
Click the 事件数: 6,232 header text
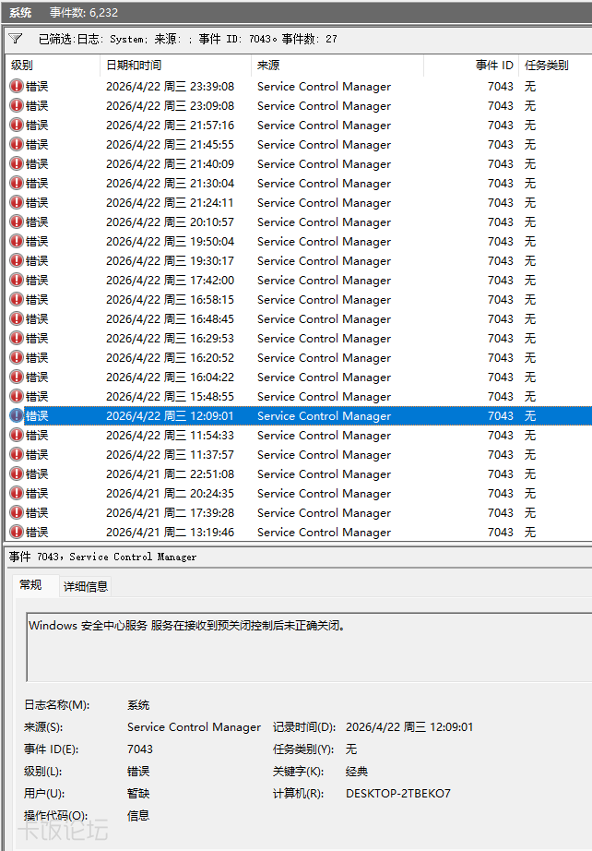pos(84,13)
